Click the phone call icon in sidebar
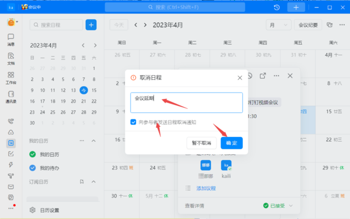The height and width of the screenshot is (219, 350). point(10,121)
